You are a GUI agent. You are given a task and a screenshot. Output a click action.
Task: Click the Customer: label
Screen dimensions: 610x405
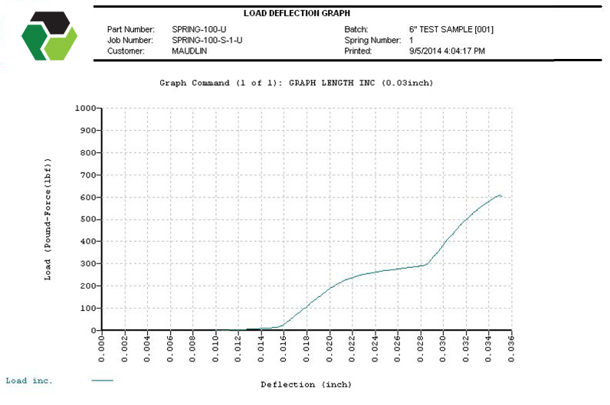126,51
